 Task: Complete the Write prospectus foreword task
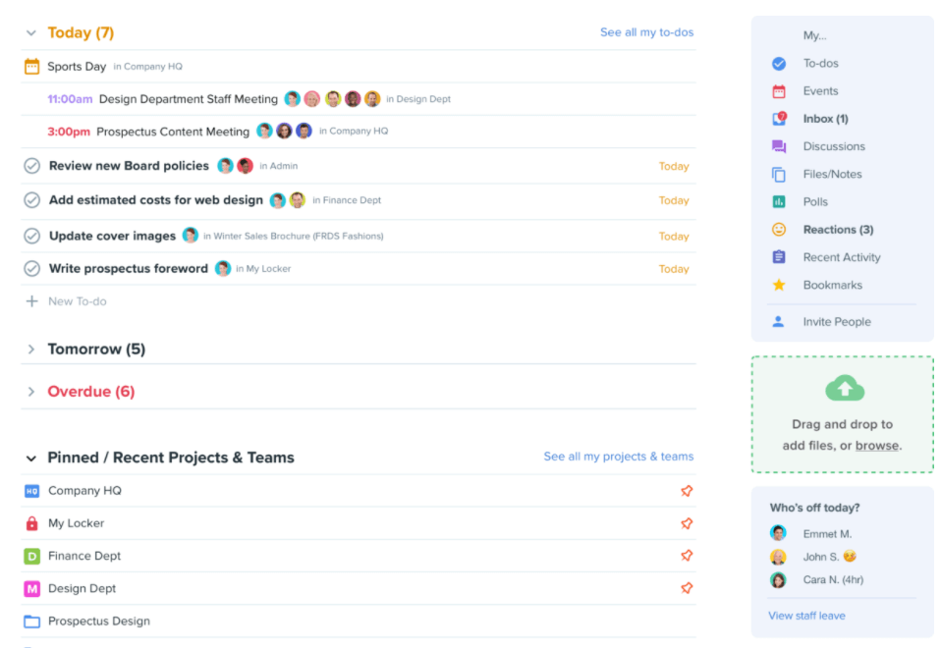click(32, 268)
